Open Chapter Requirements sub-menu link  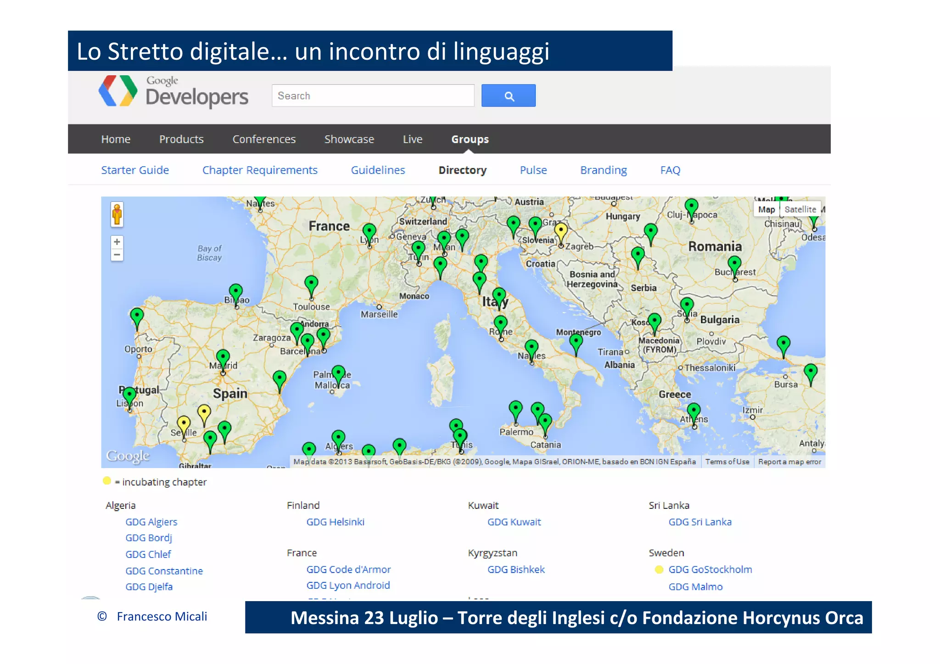[x=260, y=170]
